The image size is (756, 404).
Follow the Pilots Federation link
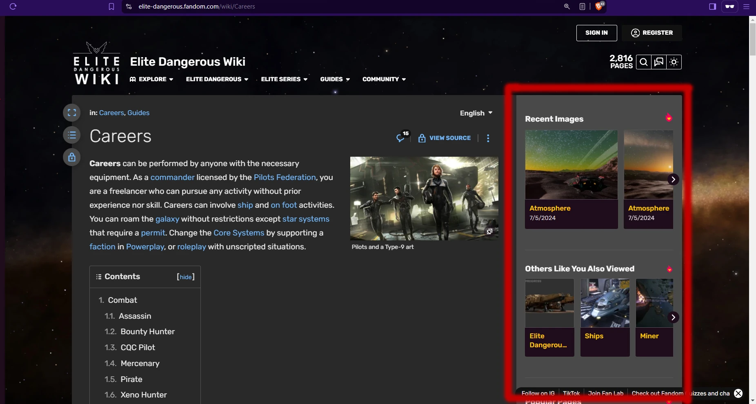coord(285,178)
